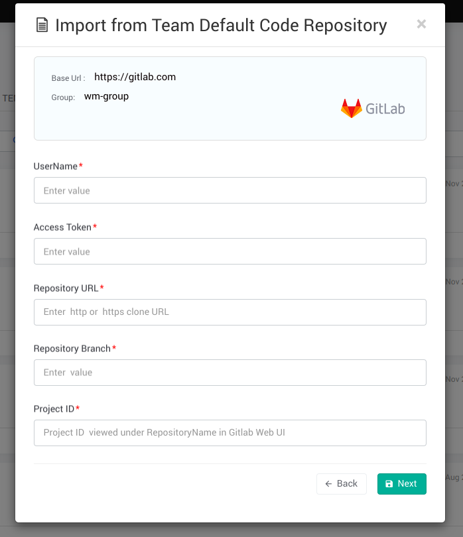Click the Repository Branch text box
Screen dimensions: 463x537
tap(230, 373)
